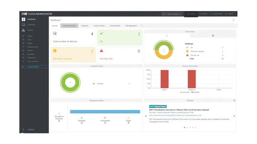The height and width of the screenshot is (144, 257).
Task: Toggle the Up to date legend item
Action: tap(185, 92)
